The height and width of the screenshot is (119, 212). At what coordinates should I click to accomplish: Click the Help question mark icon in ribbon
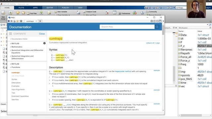[x=142, y=13]
